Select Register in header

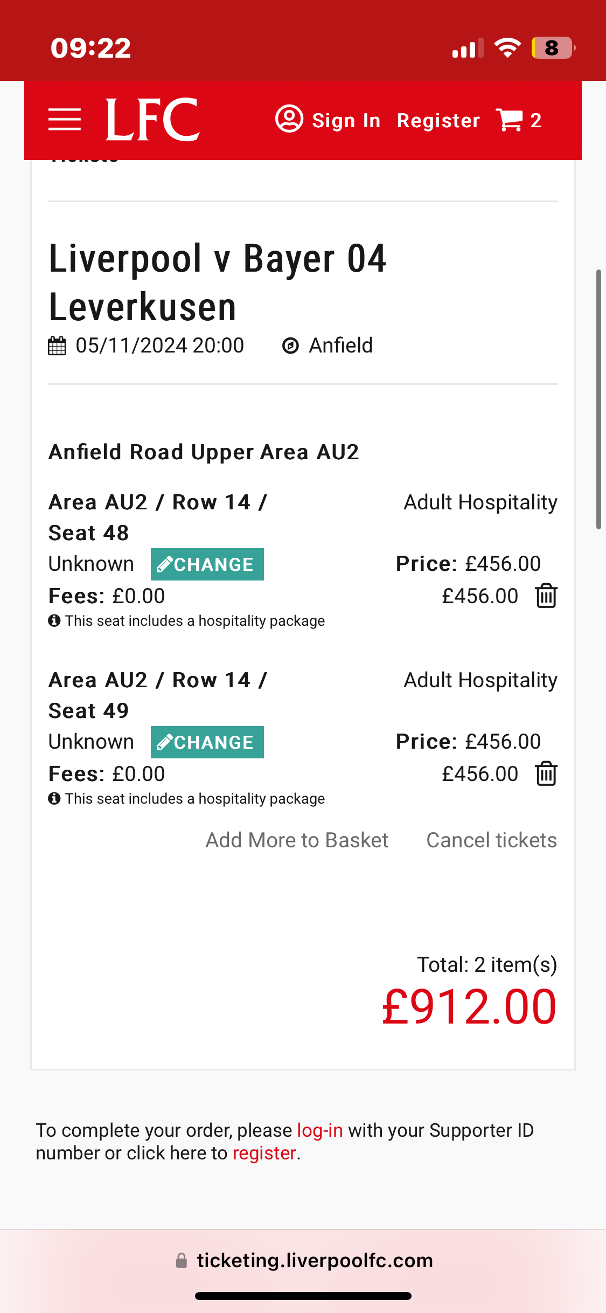click(x=438, y=121)
